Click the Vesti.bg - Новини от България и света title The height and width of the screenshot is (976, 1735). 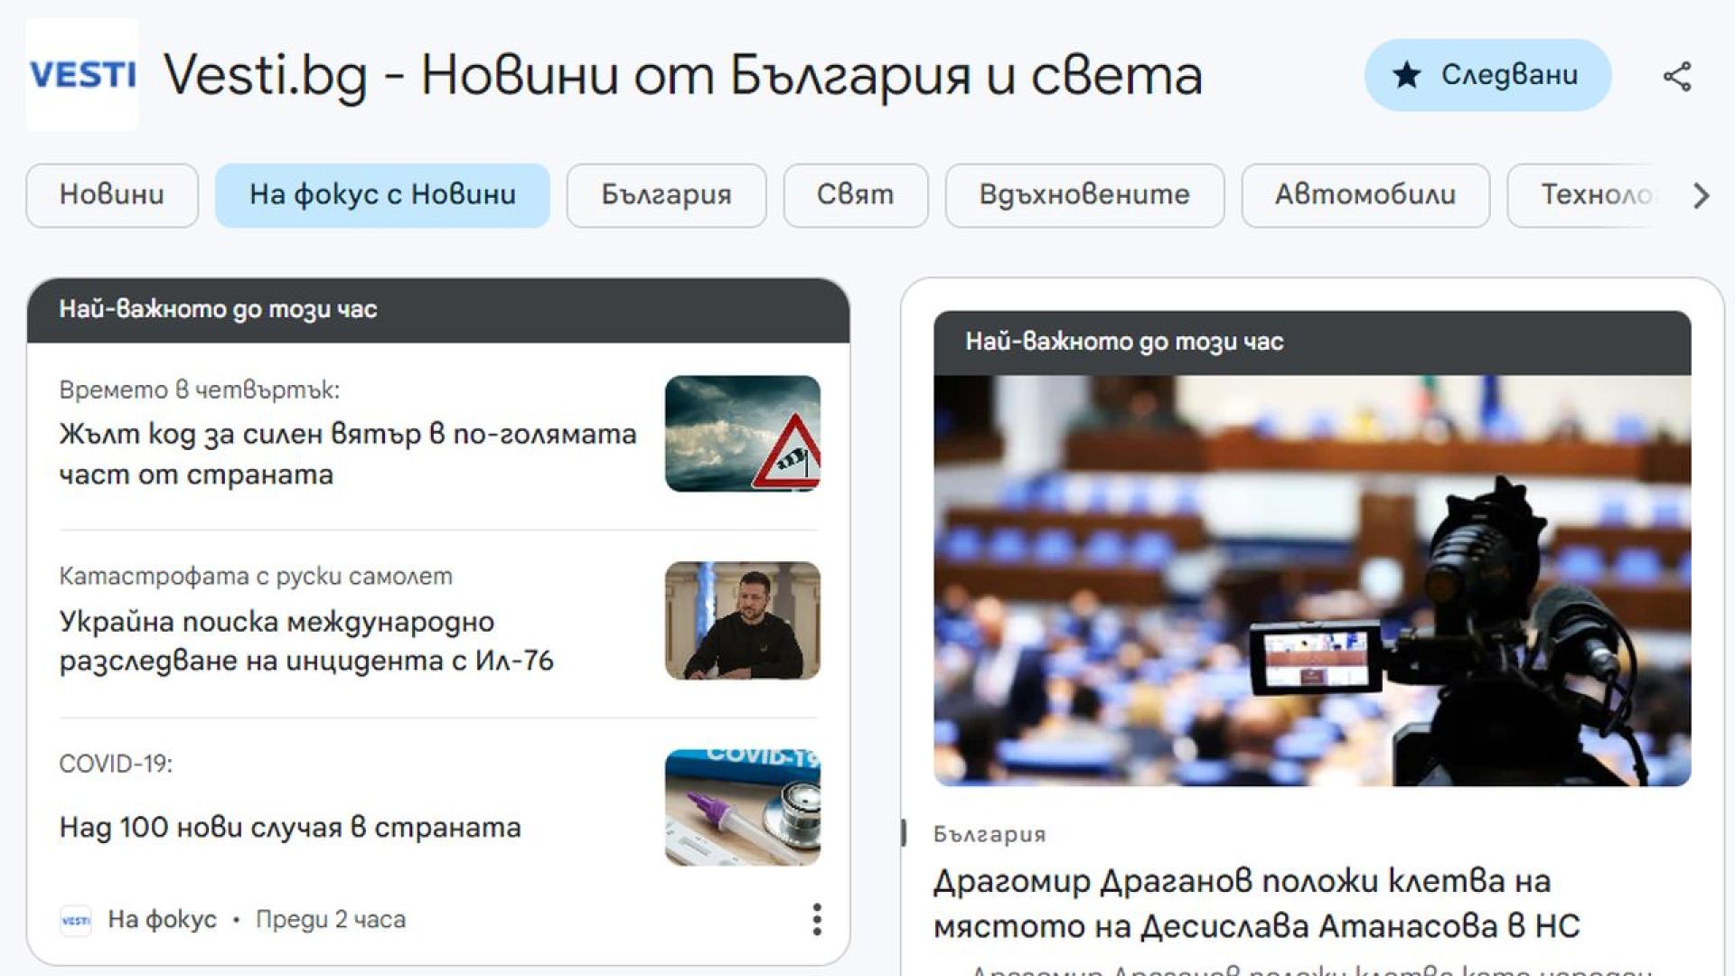pyautogui.click(x=683, y=75)
